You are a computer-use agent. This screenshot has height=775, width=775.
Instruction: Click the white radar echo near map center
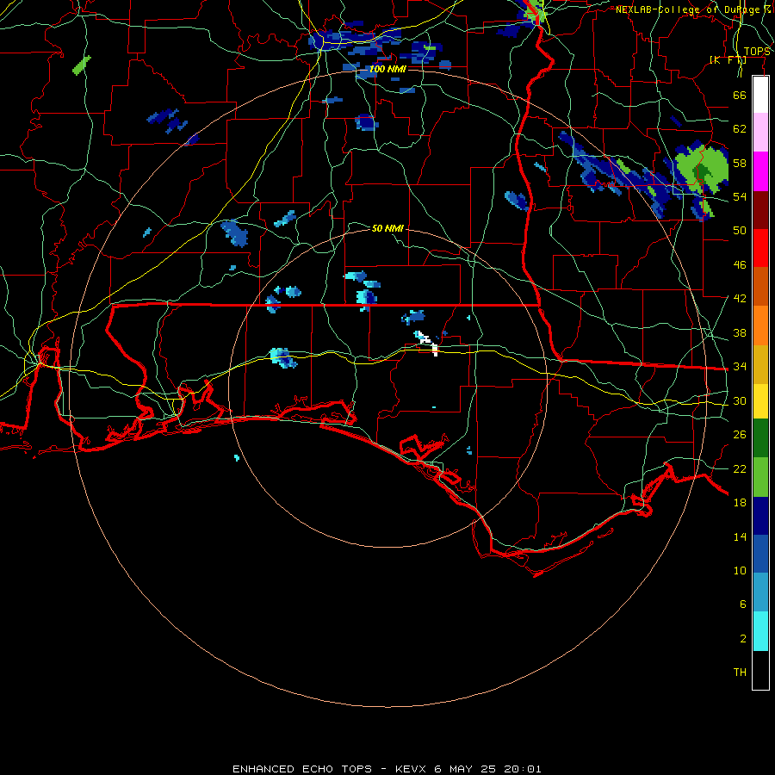[427, 343]
